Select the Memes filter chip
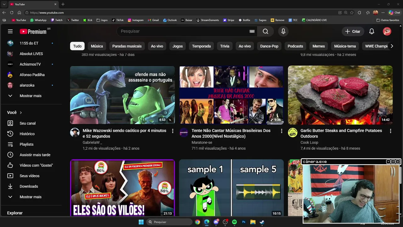The image size is (403, 227). click(x=319, y=46)
